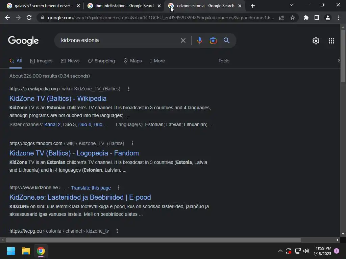Viewport: 346px width, 259px height.
Task: Close the ibm intellistation tab
Action: click(x=159, y=6)
